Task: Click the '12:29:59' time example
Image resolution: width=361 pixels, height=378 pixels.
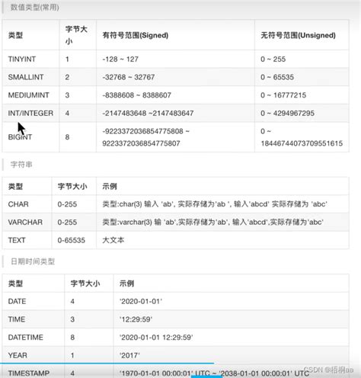Action: (136, 319)
